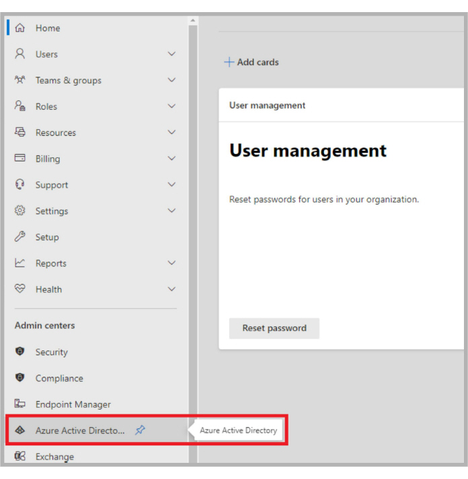468x479 pixels.
Task: Open the Setup navigation item
Action: [x=96, y=237]
